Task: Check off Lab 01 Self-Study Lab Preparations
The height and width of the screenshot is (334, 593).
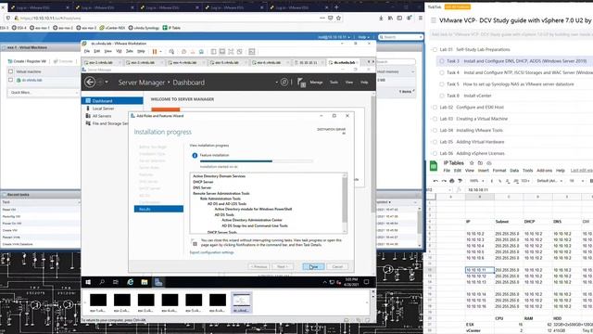Action: click(435, 49)
